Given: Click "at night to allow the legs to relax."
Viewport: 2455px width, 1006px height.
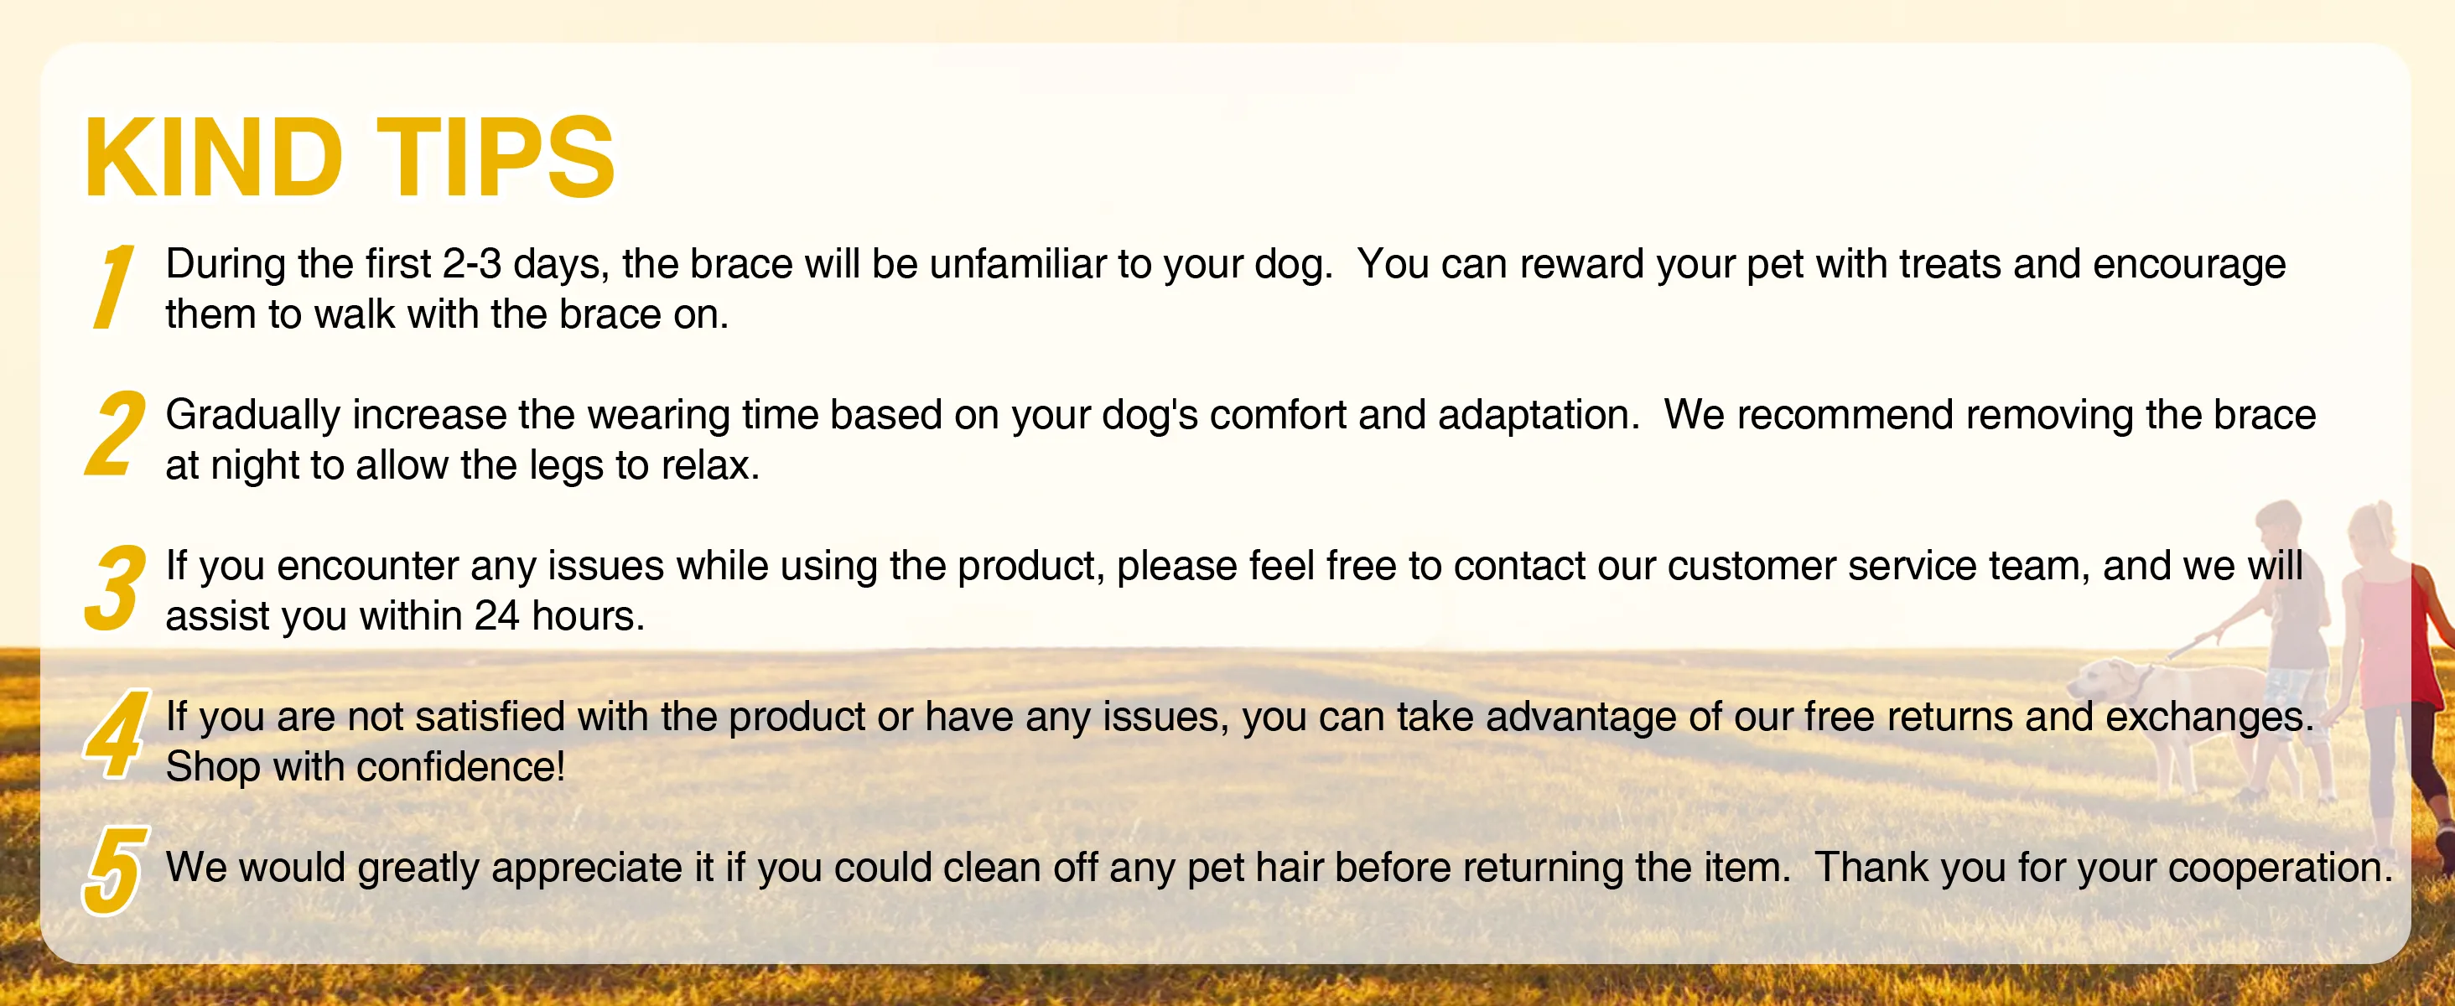Looking at the screenshot, I should point(462,466).
